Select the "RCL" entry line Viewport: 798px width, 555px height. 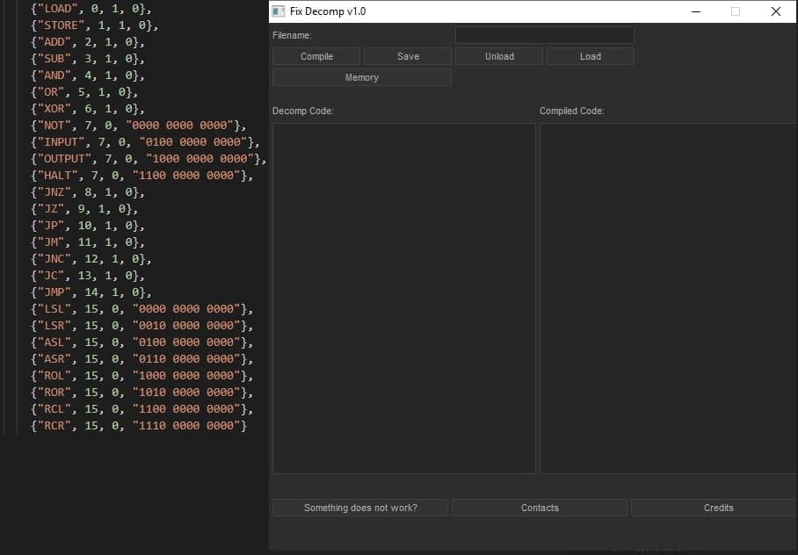click(x=142, y=409)
